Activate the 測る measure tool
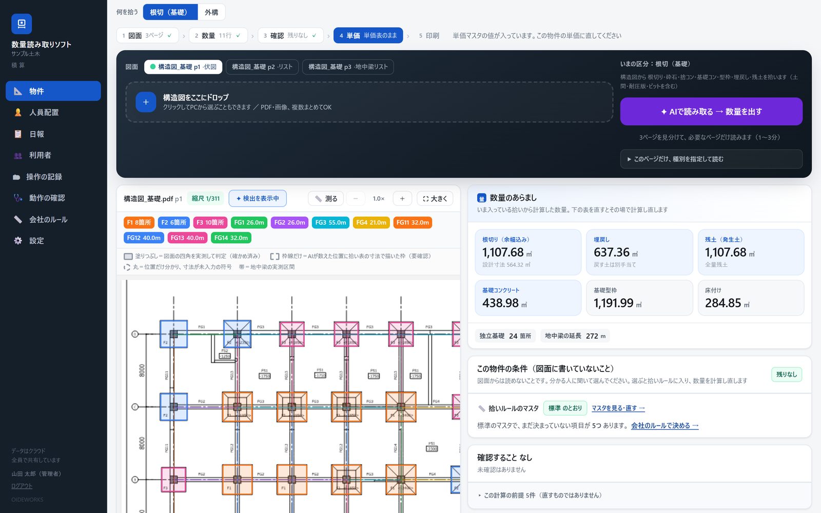Screen dimensions: 821x513 pyautogui.click(x=326, y=199)
